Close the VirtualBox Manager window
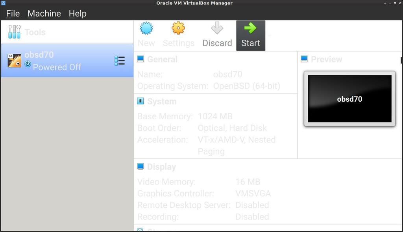 click(x=400, y=3)
